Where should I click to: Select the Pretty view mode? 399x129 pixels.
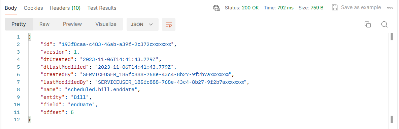[19, 24]
